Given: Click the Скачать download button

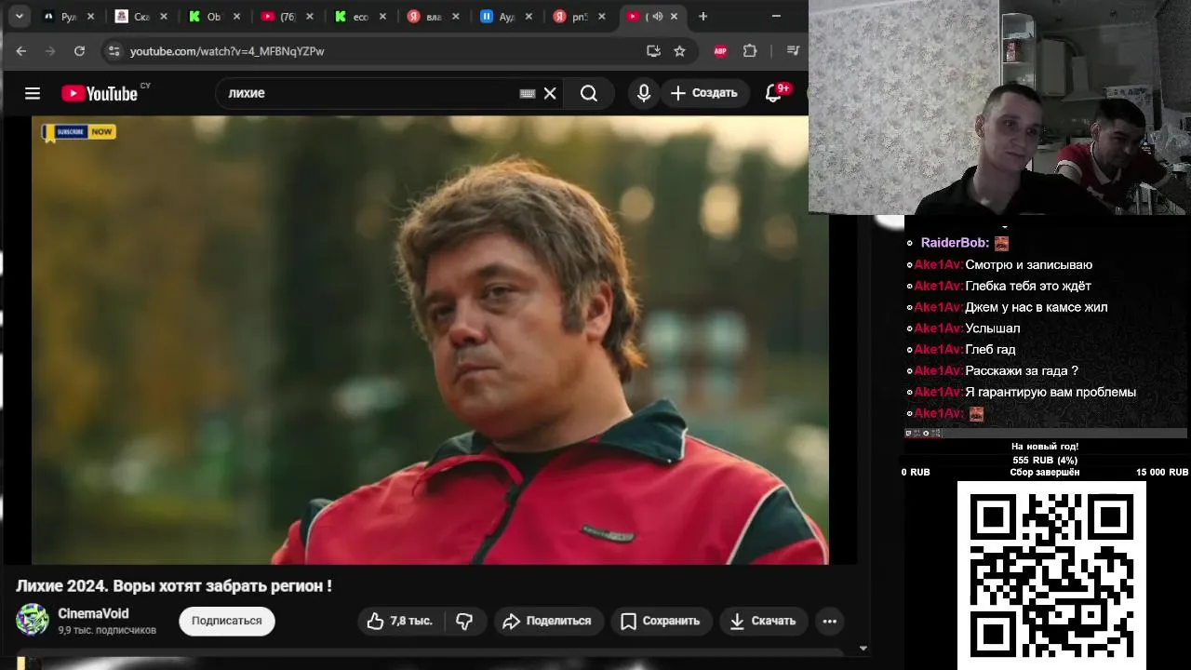Looking at the screenshot, I should (763, 621).
